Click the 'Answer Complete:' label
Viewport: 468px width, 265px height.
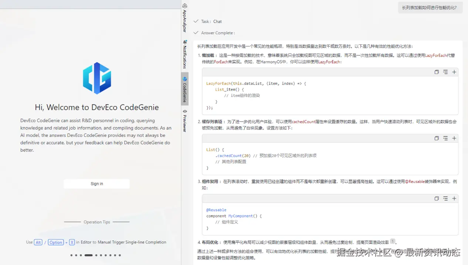point(218,33)
